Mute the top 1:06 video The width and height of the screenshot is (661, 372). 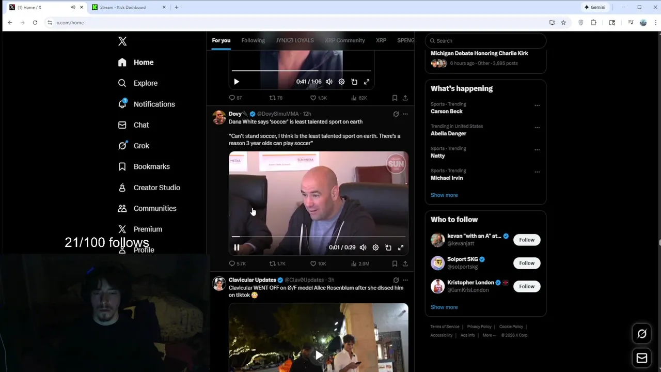click(329, 82)
